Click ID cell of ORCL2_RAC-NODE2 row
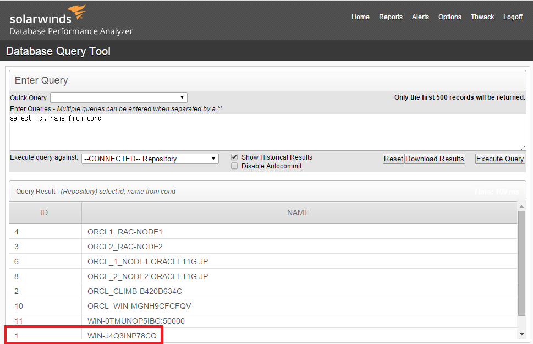This screenshot has height=344, width=533. [45, 247]
